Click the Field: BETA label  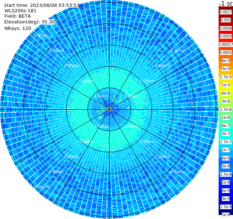[18, 16]
